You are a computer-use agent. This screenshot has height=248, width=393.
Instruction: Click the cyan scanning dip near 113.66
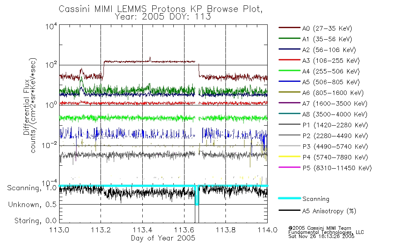pos(197,196)
